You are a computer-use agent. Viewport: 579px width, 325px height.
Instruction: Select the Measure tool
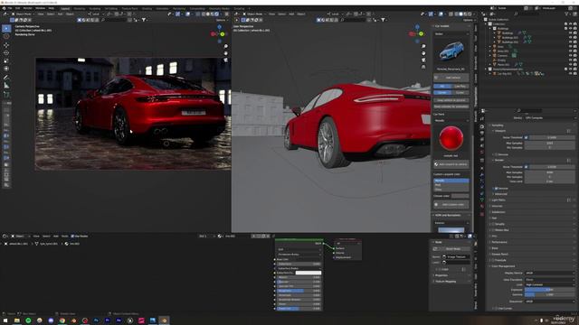[x=6, y=86]
